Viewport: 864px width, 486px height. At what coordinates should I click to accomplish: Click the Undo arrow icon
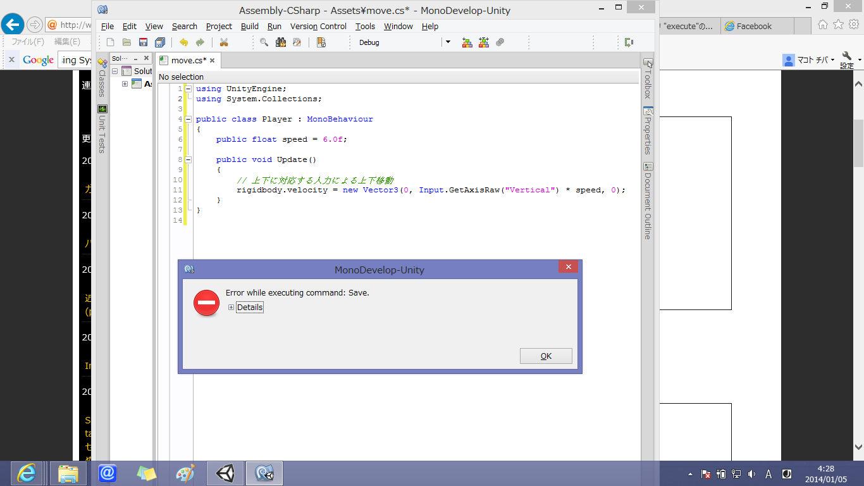coord(183,42)
